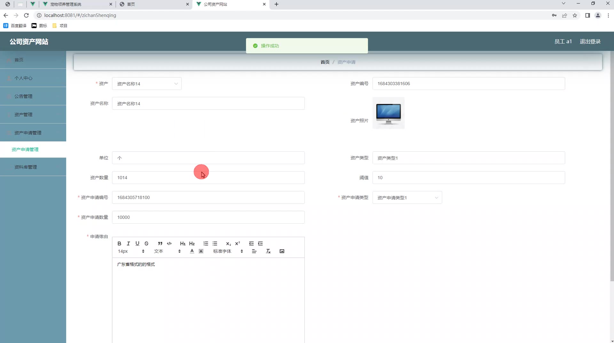Open 首页 in the sidebar
The height and width of the screenshot is (343, 614).
(33, 60)
